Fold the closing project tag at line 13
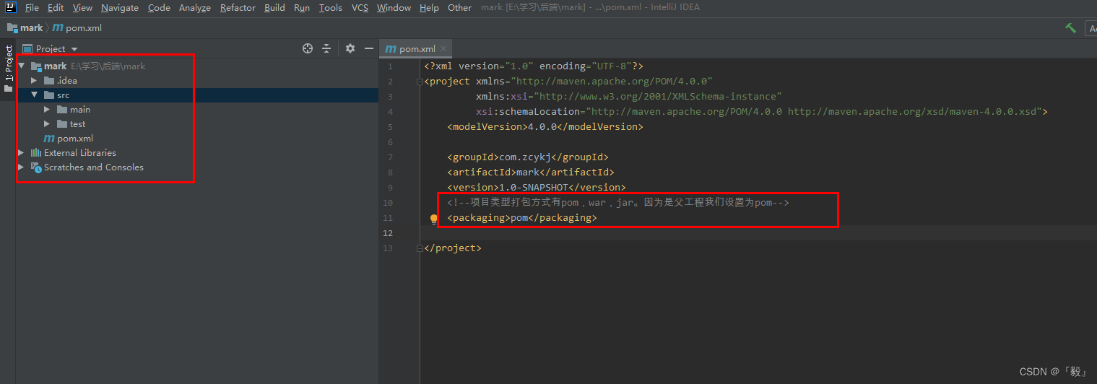This screenshot has height=384, width=1097. [420, 248]
